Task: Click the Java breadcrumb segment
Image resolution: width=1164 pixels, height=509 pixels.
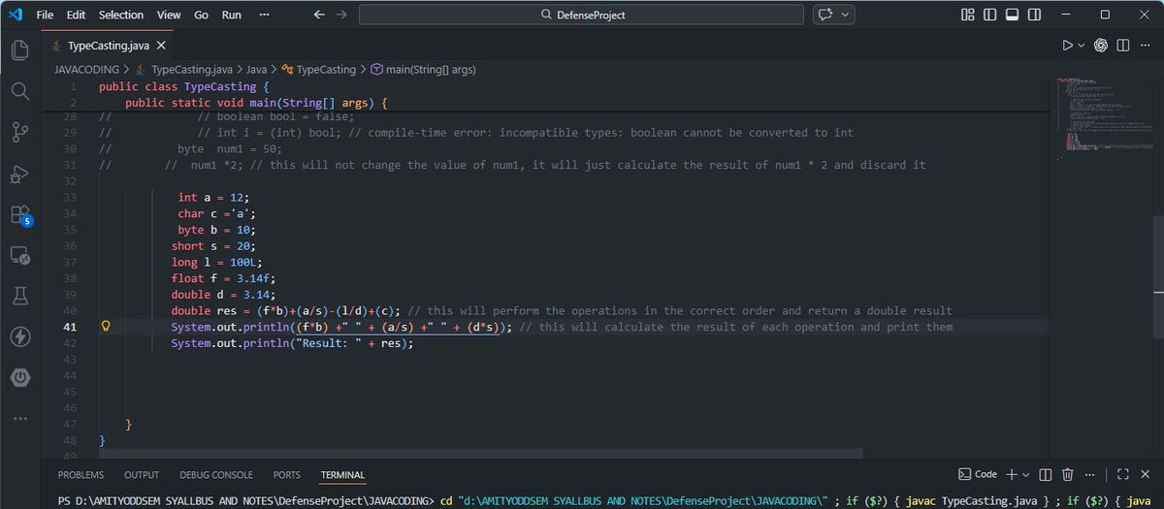Action: pos(256,70)
